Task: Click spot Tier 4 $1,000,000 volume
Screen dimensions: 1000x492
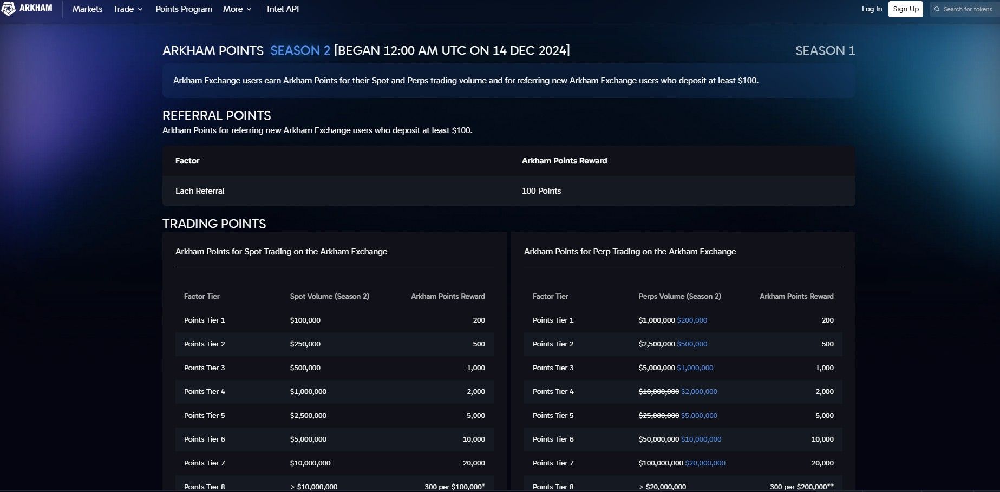Action: point(308,392)
